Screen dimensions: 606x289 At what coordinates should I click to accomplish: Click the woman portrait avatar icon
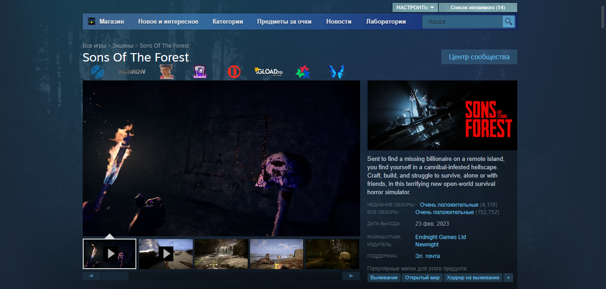[x=167, y=72]
